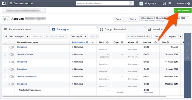Open the Test A/B - Conversioni campaign link
Image resolution: width=192 pixels, height=100 pixels.
(27, 77)
